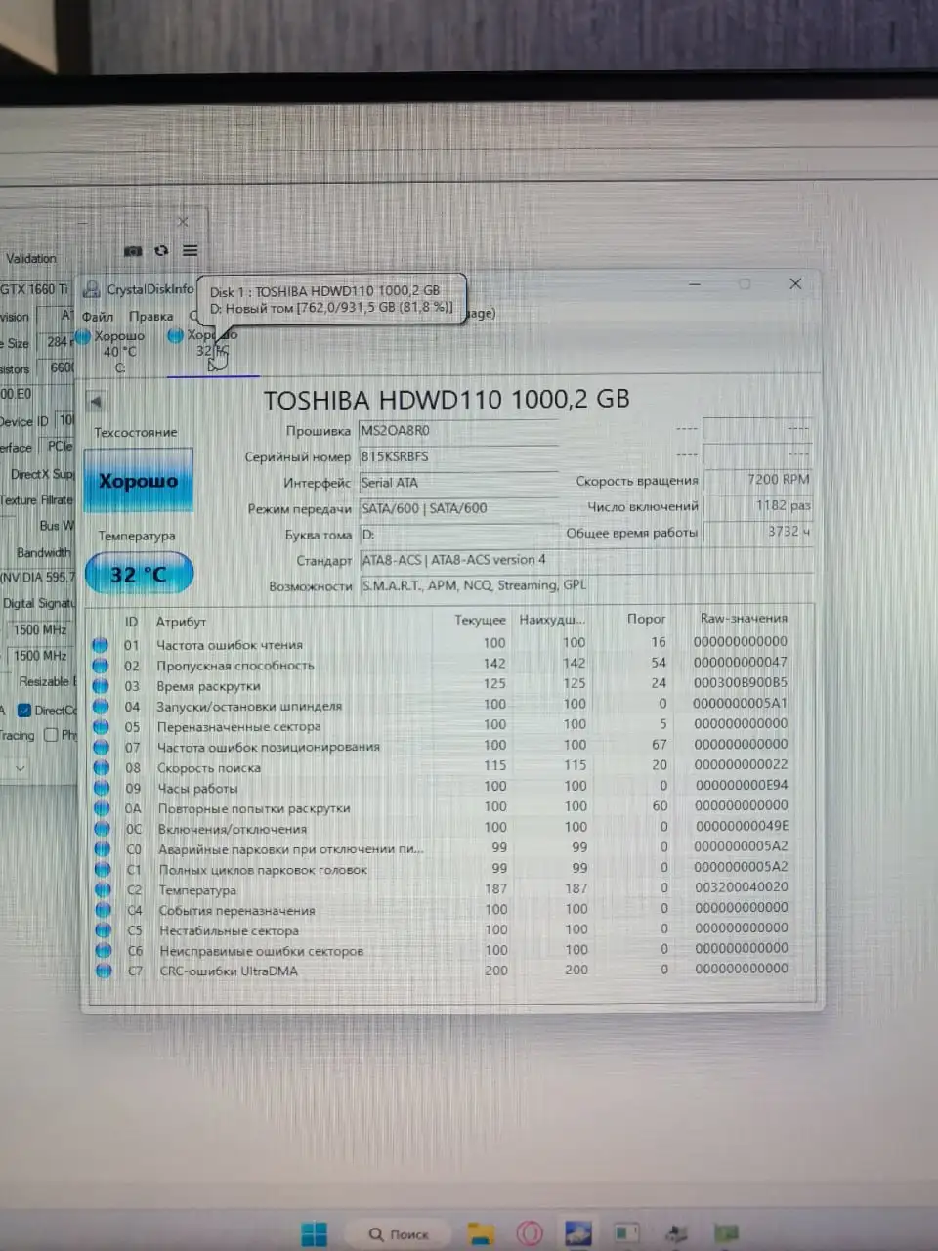The height and width of the screenshot is (1251, 938).
Task: Click the previous disk arrow button
Action: (x=96, y=402)
